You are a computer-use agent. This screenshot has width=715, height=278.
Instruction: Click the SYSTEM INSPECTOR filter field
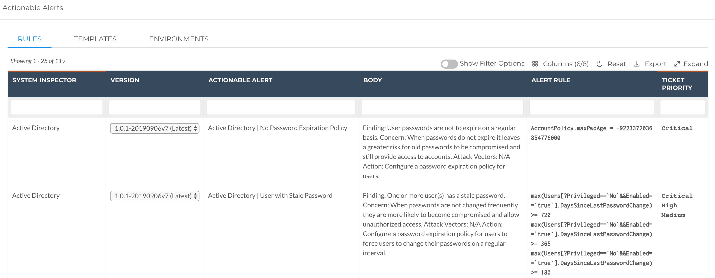(57, 107)
